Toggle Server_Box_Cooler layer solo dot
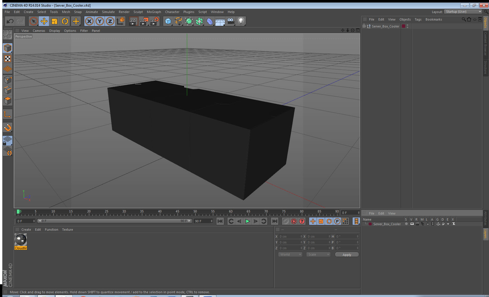 pos(406,224)
